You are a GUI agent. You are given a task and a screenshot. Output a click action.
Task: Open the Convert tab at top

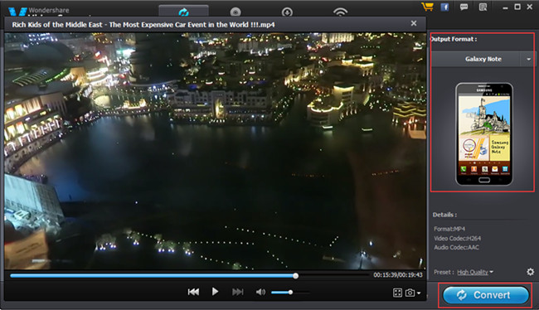[183, 12]
